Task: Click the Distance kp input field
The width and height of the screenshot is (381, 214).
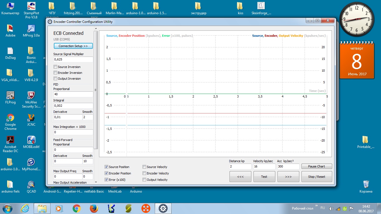Action: 240,166
